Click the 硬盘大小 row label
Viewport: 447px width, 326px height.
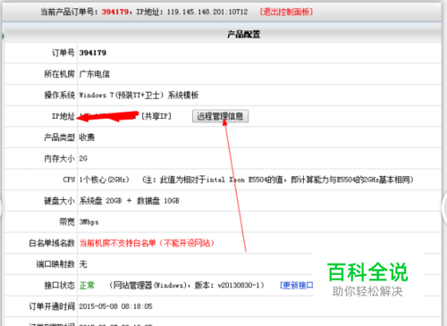[59, 201]
